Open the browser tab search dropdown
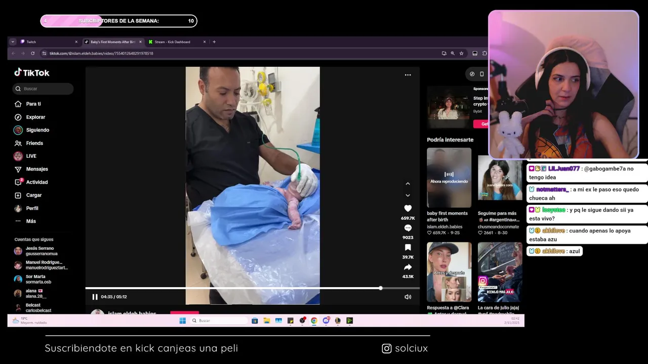Screen dimensions: 648x364 13,42
